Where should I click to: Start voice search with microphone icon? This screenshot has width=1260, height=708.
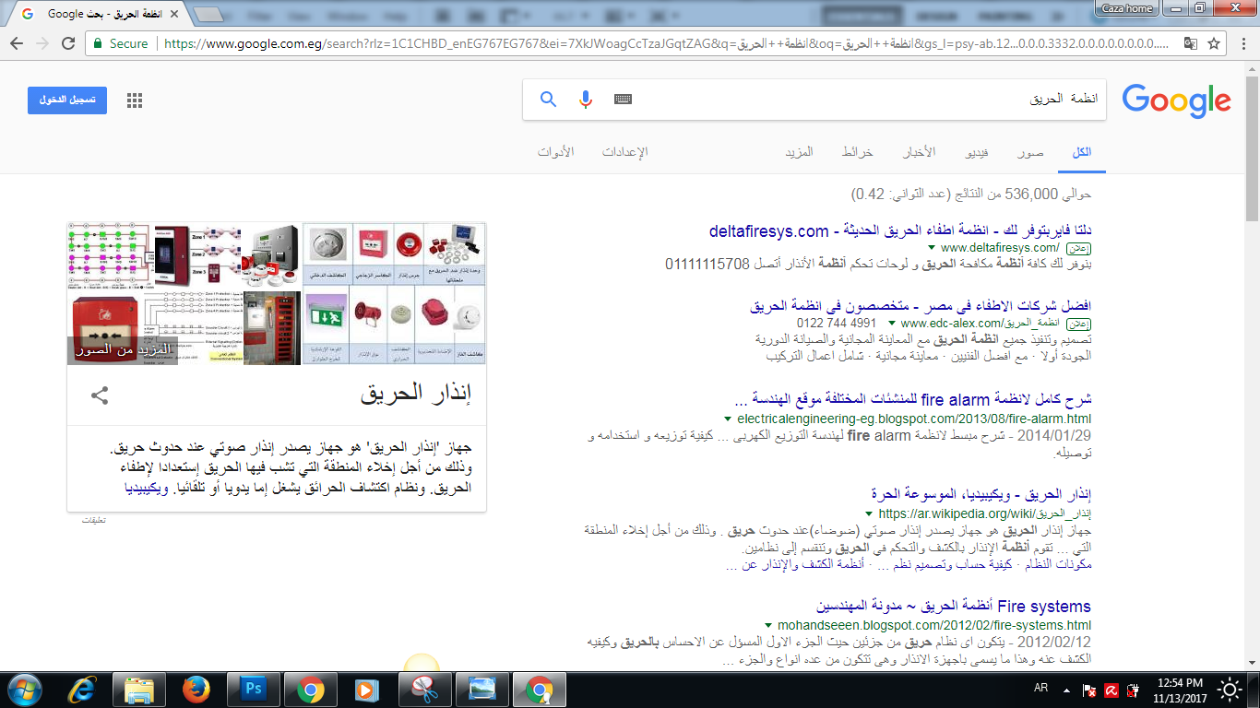point(585,100)
